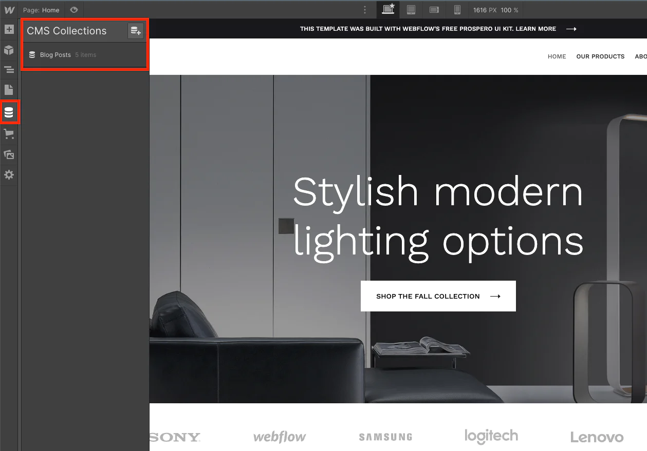Open the Ecommerce cart panel

[x=9, y=134]
